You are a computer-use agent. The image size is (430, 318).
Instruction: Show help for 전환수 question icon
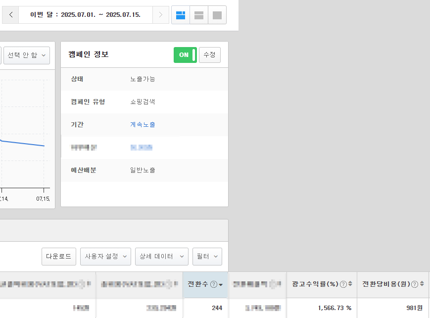click(x=214, y=284)
